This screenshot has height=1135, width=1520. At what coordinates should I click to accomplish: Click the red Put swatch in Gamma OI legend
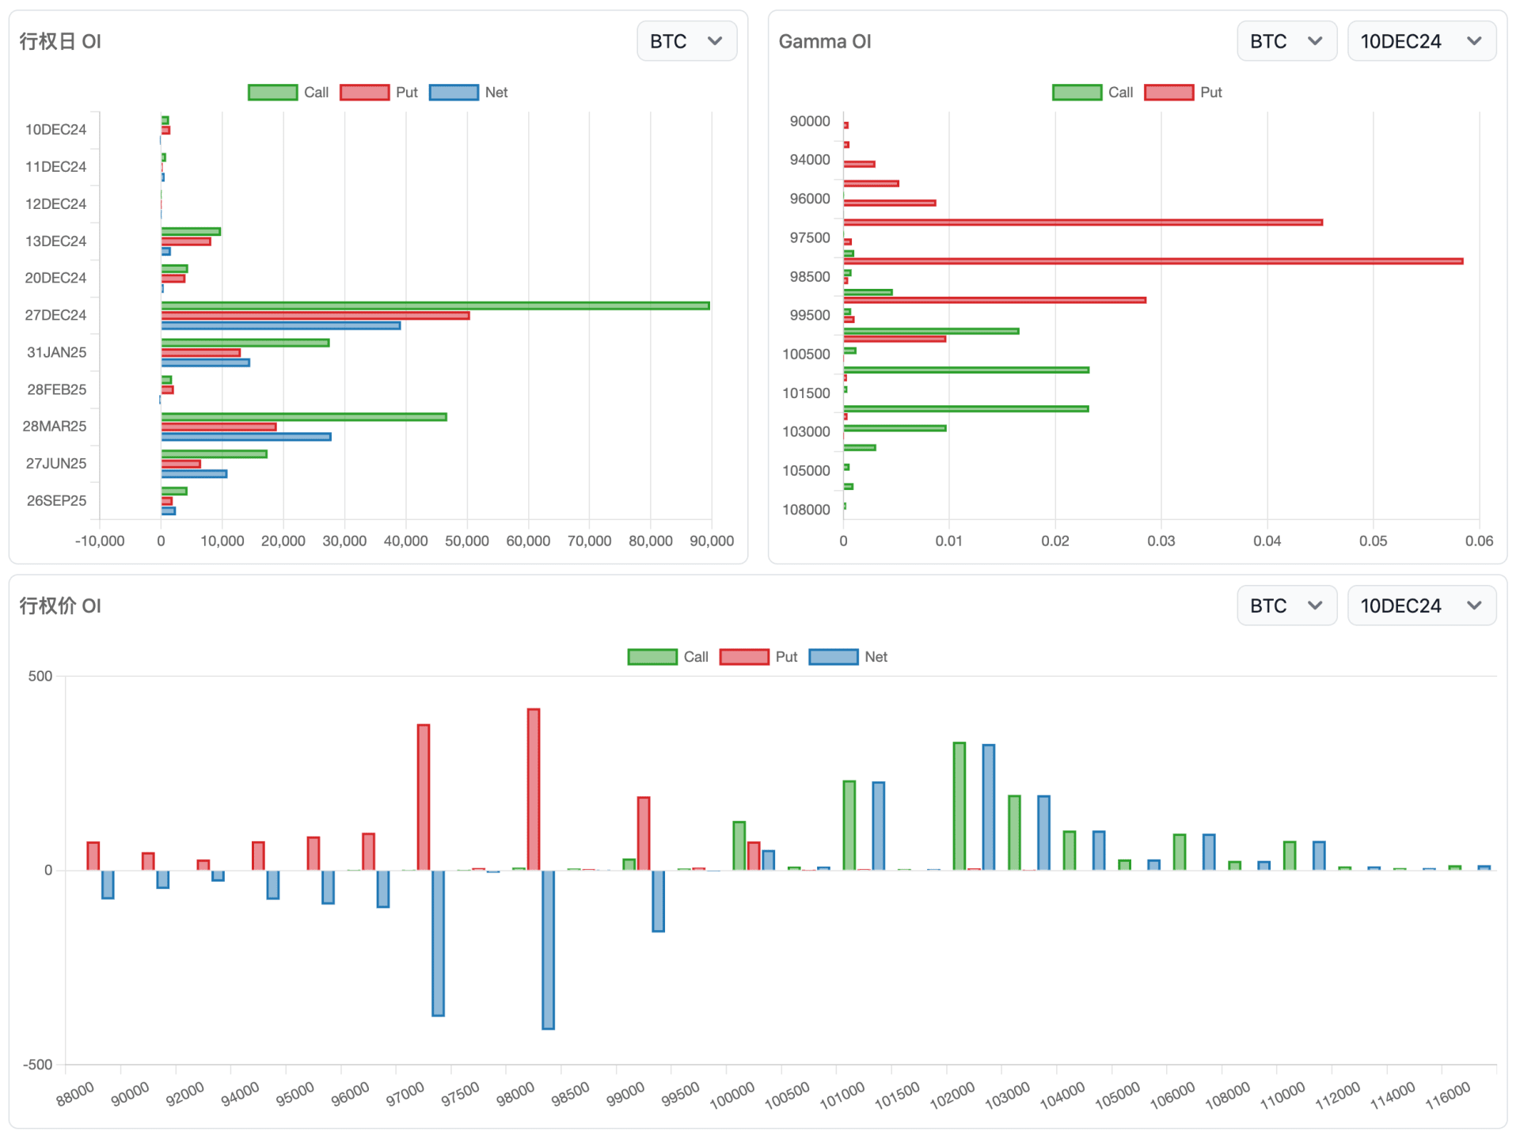tap(1169, 93)
